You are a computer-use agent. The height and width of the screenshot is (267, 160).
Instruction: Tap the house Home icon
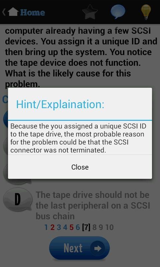[x=13, y=12]
